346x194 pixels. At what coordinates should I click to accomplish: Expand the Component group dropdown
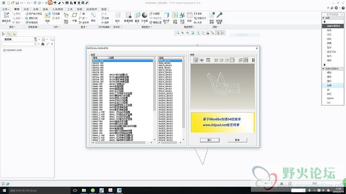pyautogui.click(x=56, y=27)
